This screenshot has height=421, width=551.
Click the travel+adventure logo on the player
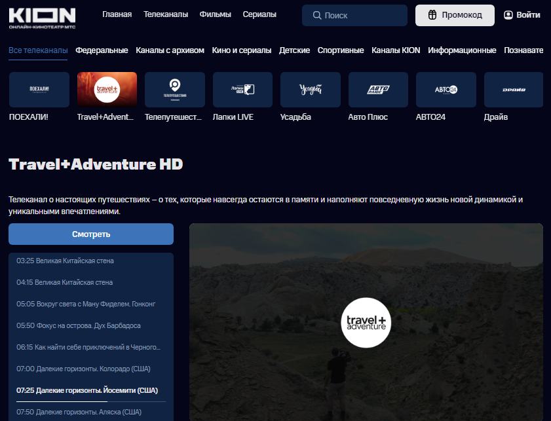(366, 323)
